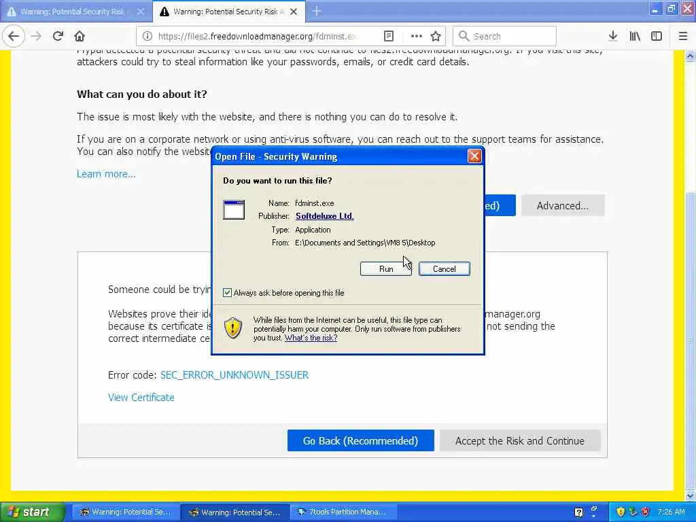Viewport: 696px width, 522px height.
Task: Click the vertical scrollbar thumb
Action: (691, 340)
